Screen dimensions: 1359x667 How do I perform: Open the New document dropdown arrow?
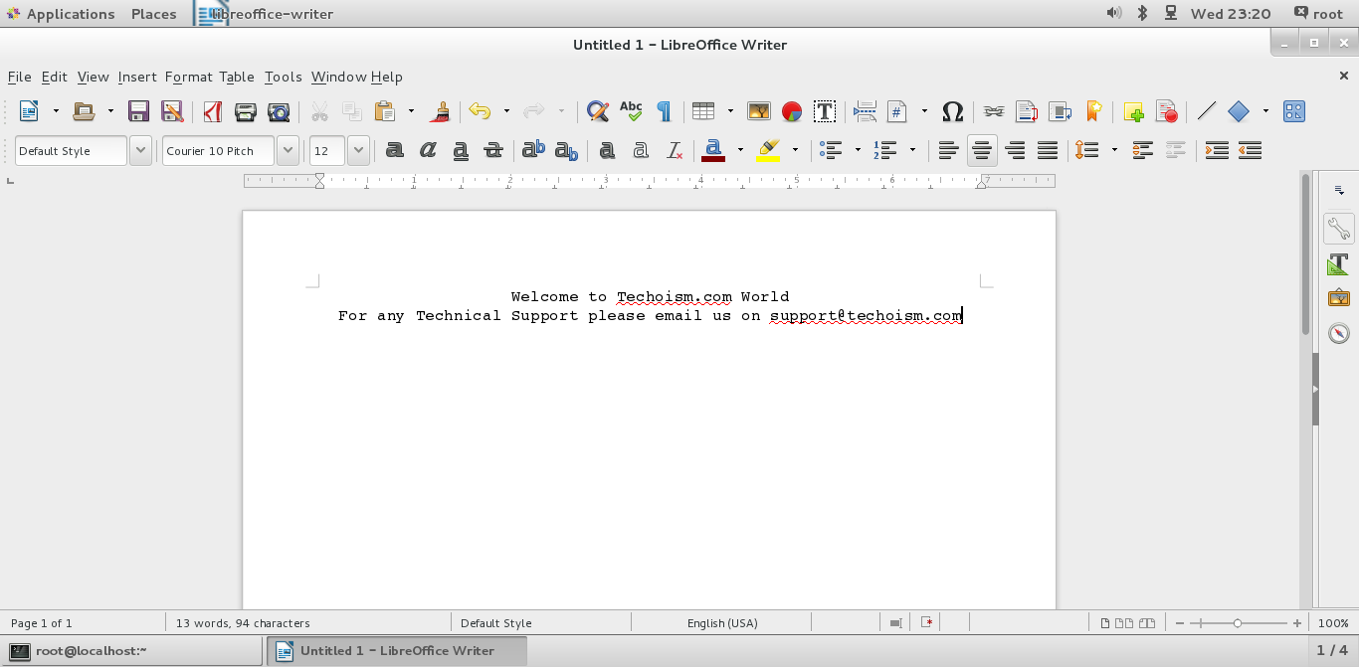tap(56, 111)
